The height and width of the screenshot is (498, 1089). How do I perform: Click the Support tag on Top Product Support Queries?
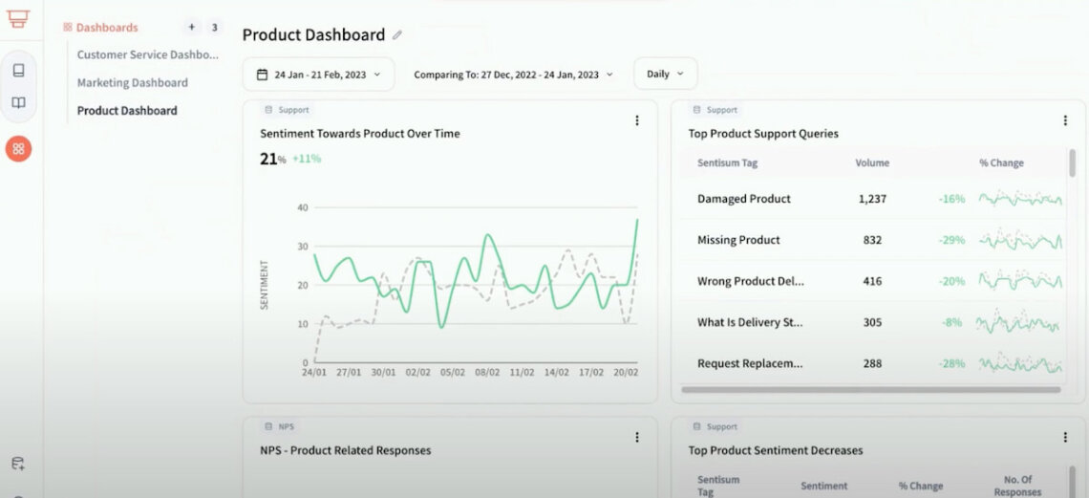click(x=715, y=110)
